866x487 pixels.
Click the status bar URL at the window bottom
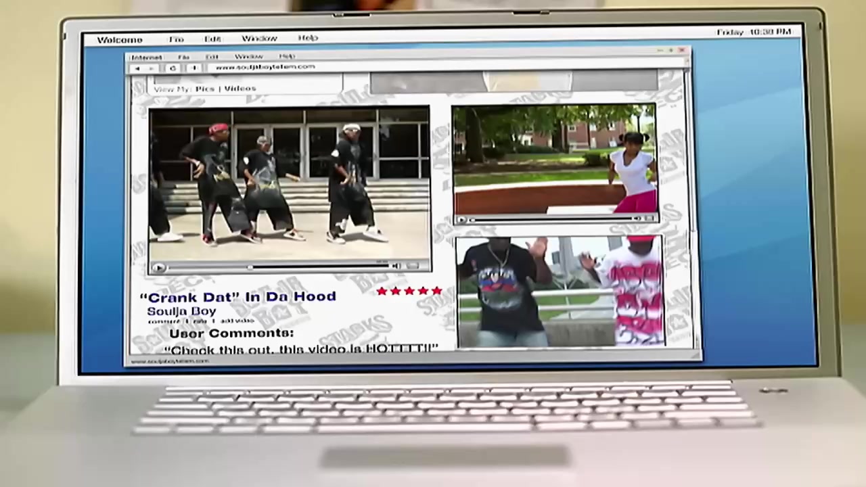pos(170,362)
